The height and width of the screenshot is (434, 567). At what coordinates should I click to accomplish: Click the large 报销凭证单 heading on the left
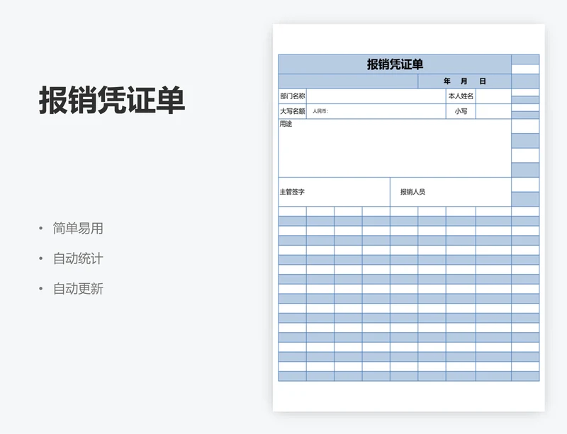[x=112, y=101]
